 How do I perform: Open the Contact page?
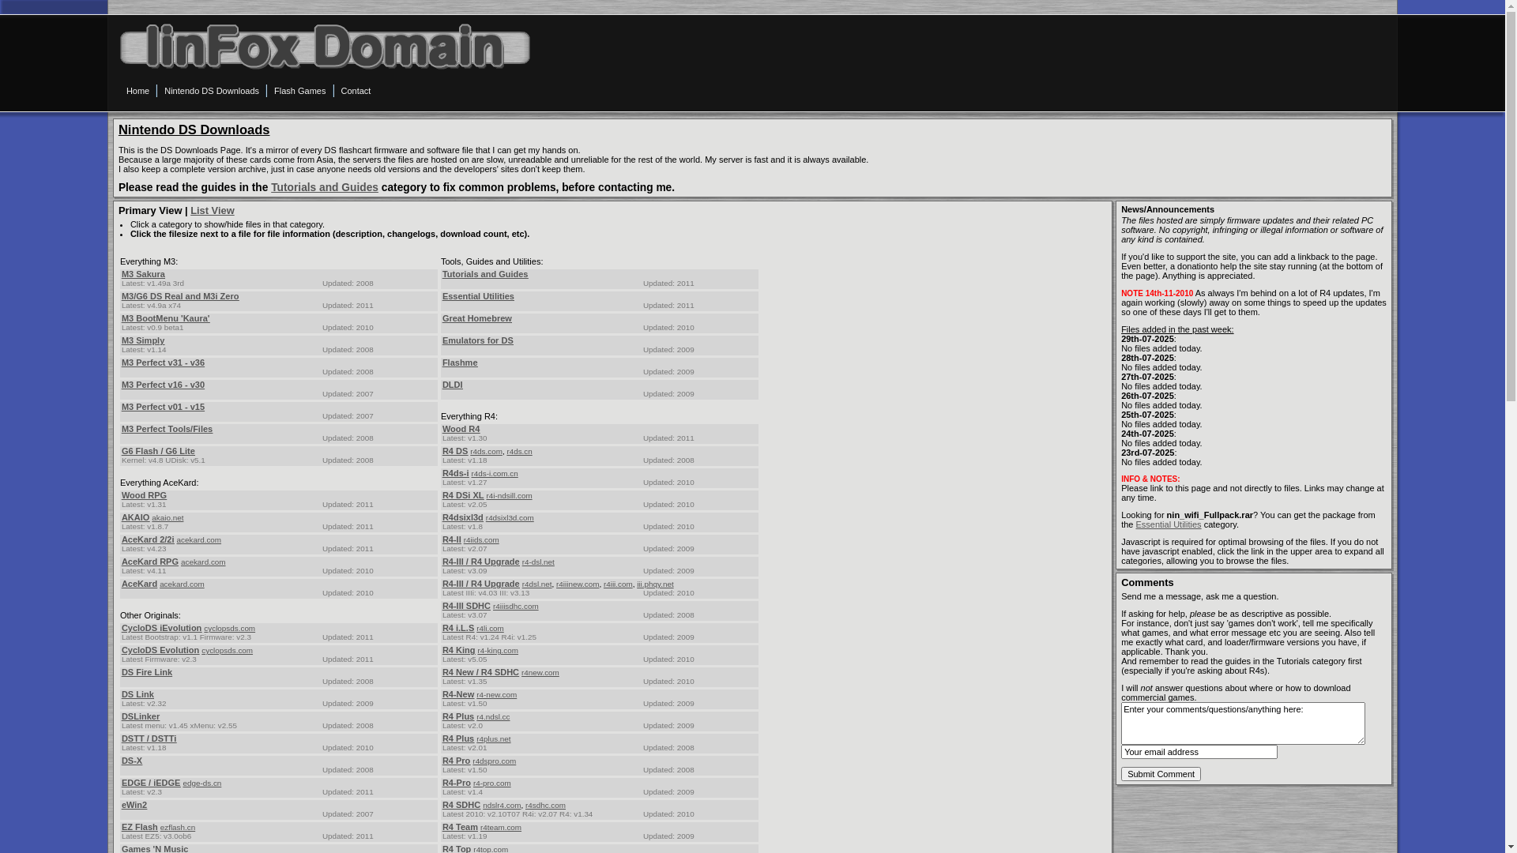pos(356,91)
